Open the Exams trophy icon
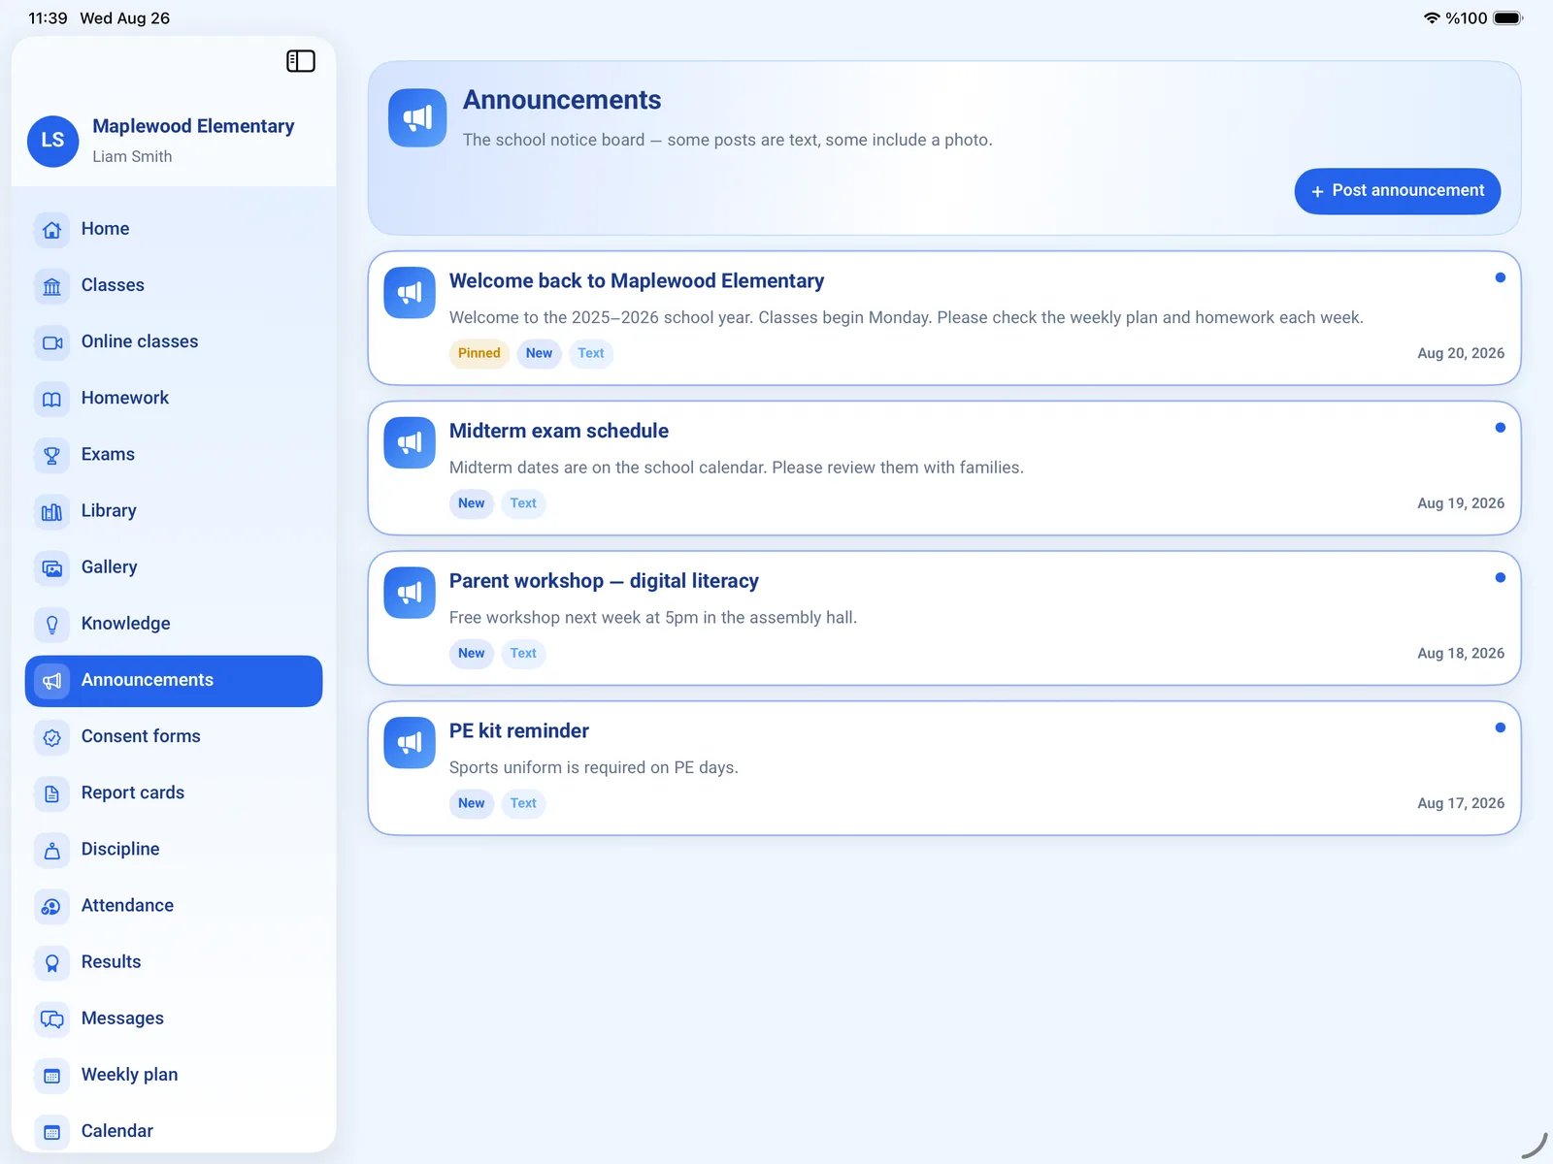The width and height of the screenshot is (1553, 1164). pos(52,455)
